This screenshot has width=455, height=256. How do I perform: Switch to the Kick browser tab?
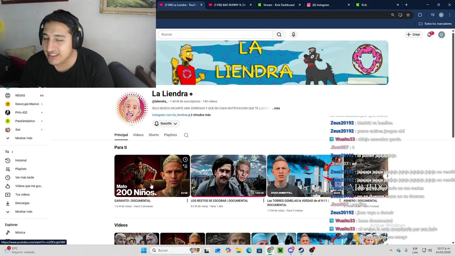[377, 5]
